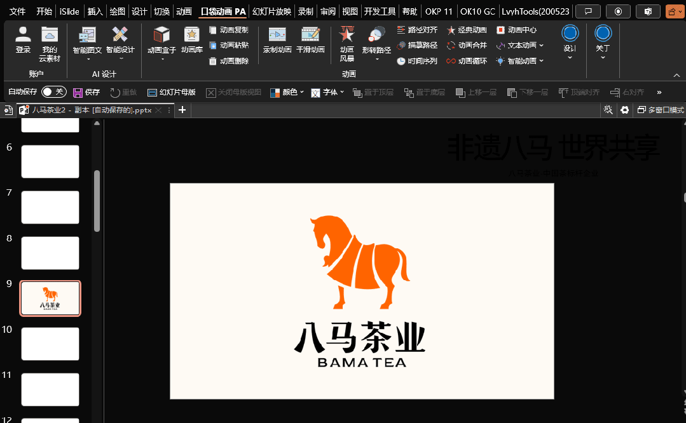Switch to the 设计 tab
This screenshot has width=686, height=423.
click(x=139, y=11)
